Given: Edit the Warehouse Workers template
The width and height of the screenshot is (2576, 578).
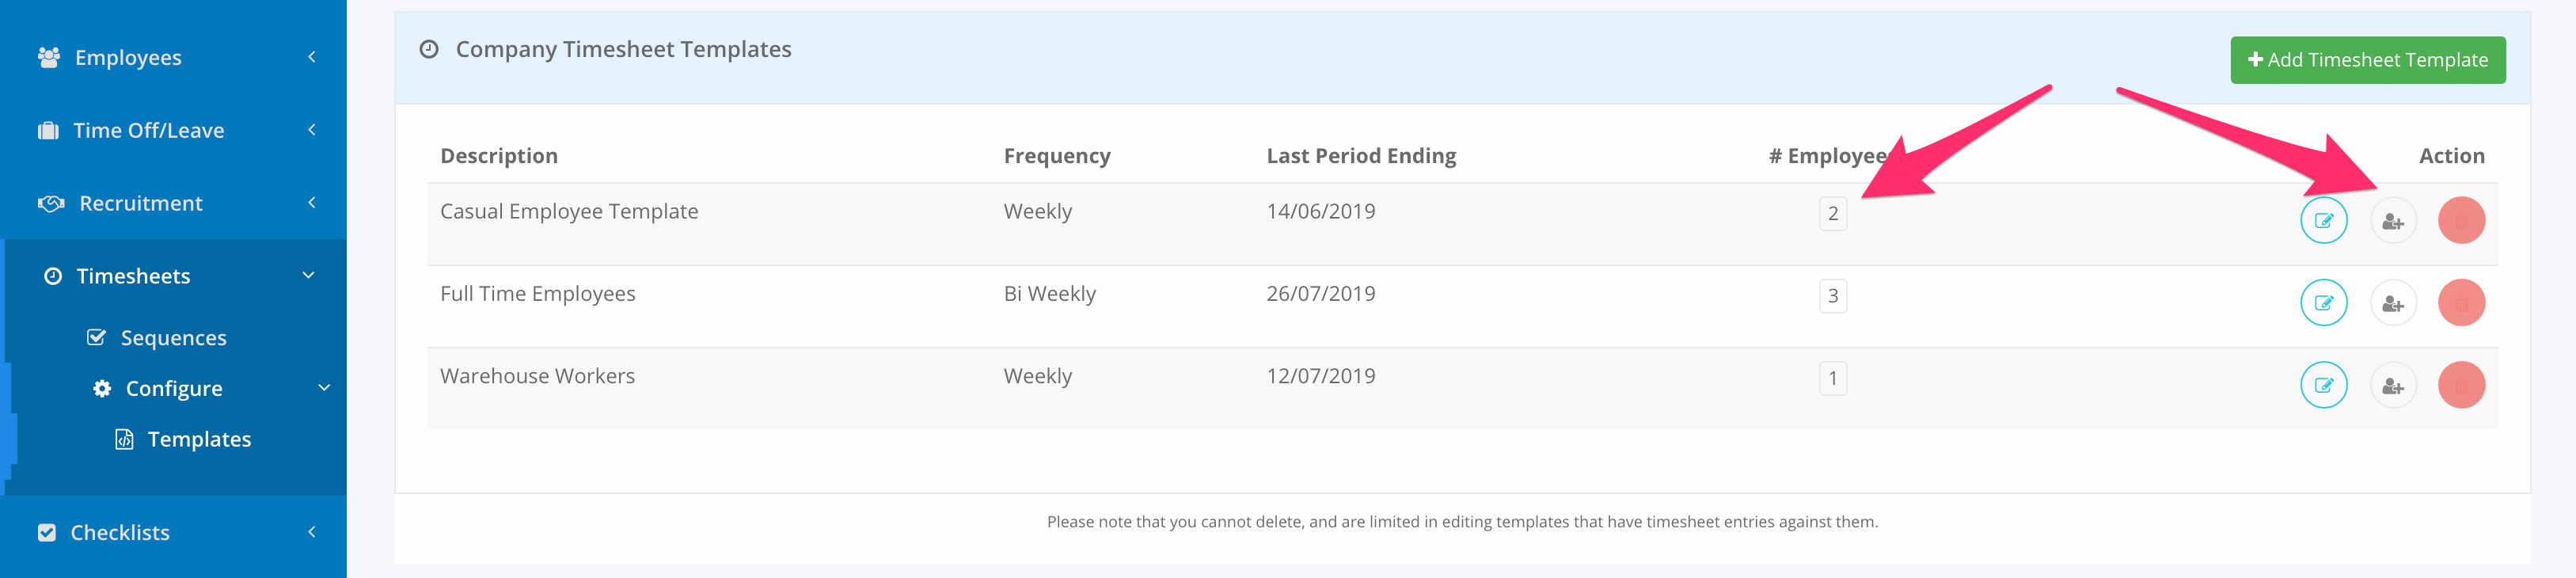Looking at the screenshot, I should click(x=2323, y=385).
